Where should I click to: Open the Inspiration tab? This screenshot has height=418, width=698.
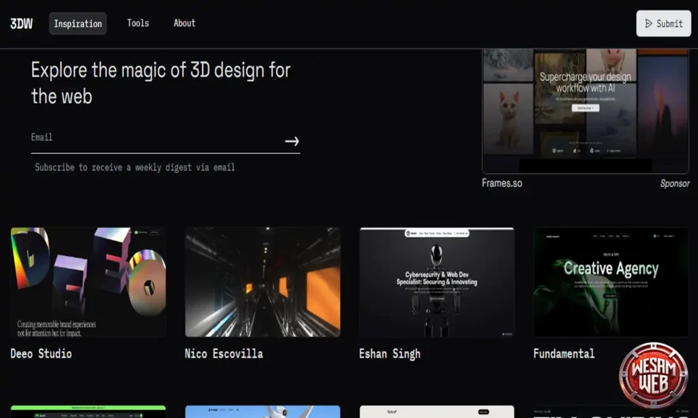[x=78, y=24]
